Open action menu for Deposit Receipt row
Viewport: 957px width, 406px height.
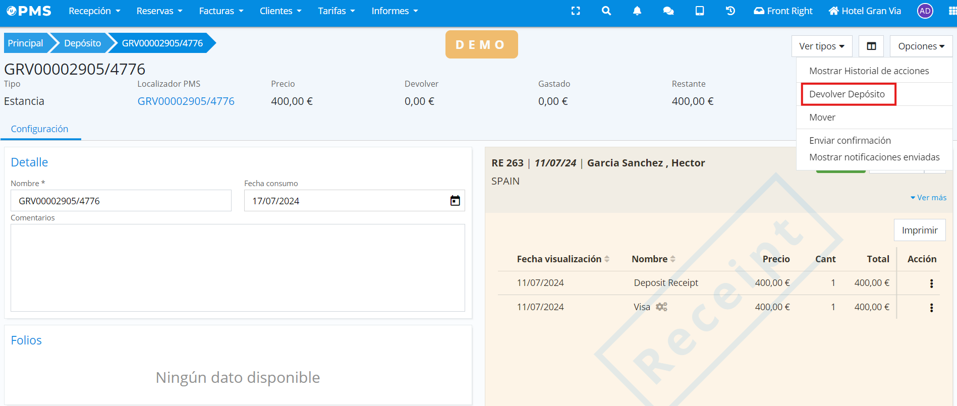tap(931, 283)
